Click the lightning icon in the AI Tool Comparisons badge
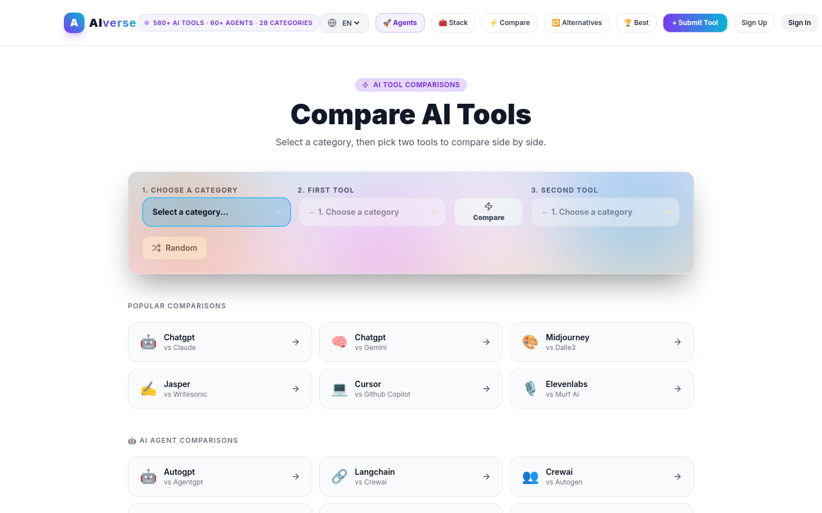Image resolution: width=822 pixels, height=513 pixels. click(365, 85)
